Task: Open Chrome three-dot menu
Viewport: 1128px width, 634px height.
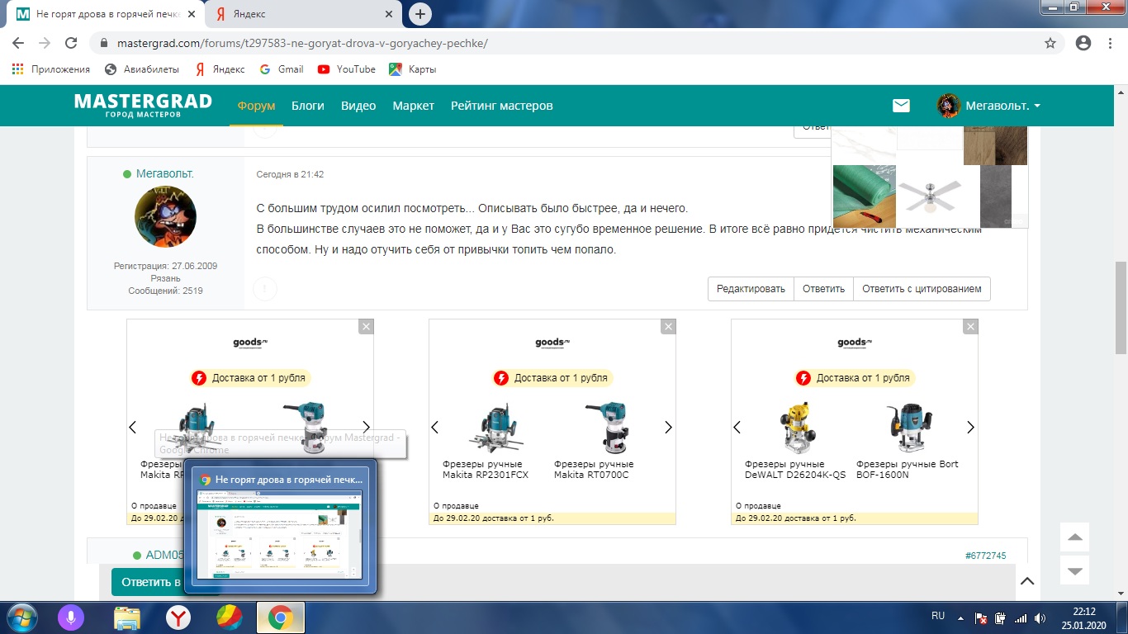Action: pos(1111,43)
